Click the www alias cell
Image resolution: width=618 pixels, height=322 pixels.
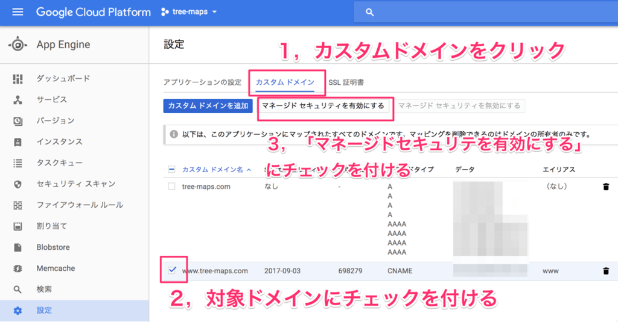(550, 271)
